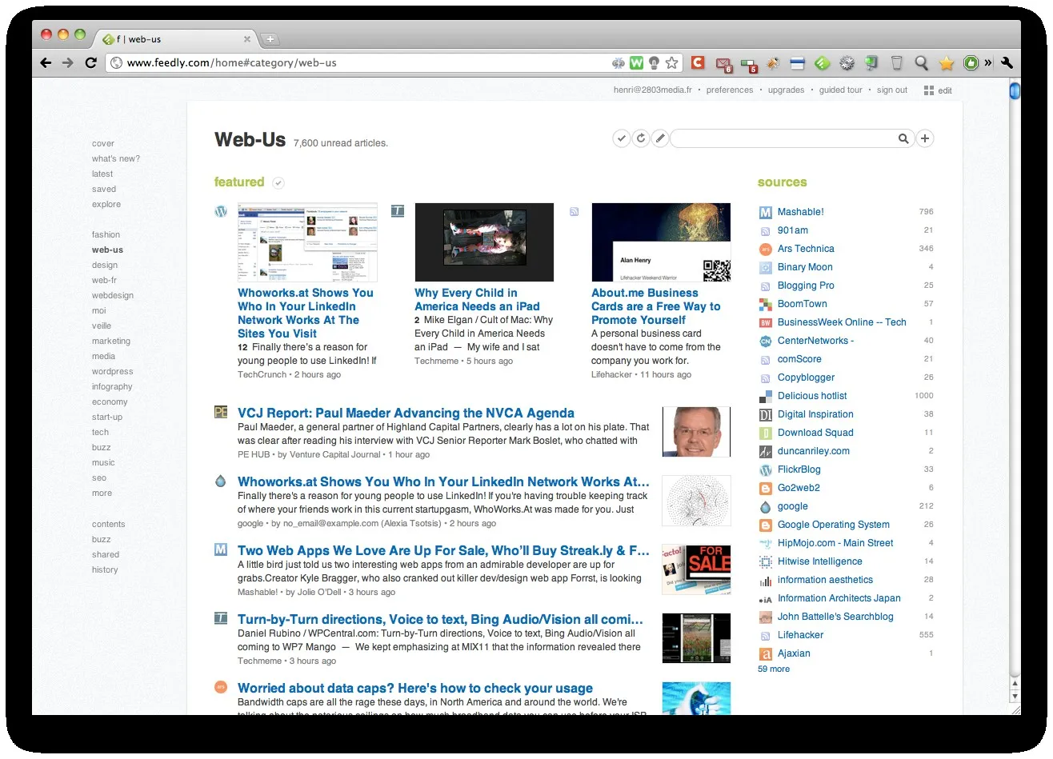Open the history section in sidebar

tap(105, 570)
